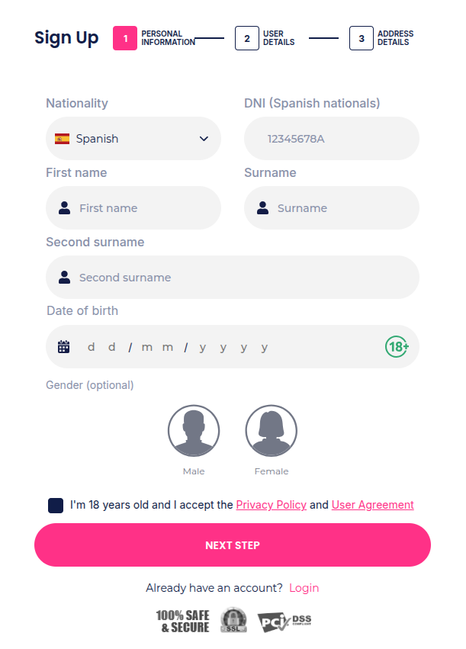The width and height of the screenshot is (466, 649).
Task: Click the SSL padlock badge
Action: [233, 620]
